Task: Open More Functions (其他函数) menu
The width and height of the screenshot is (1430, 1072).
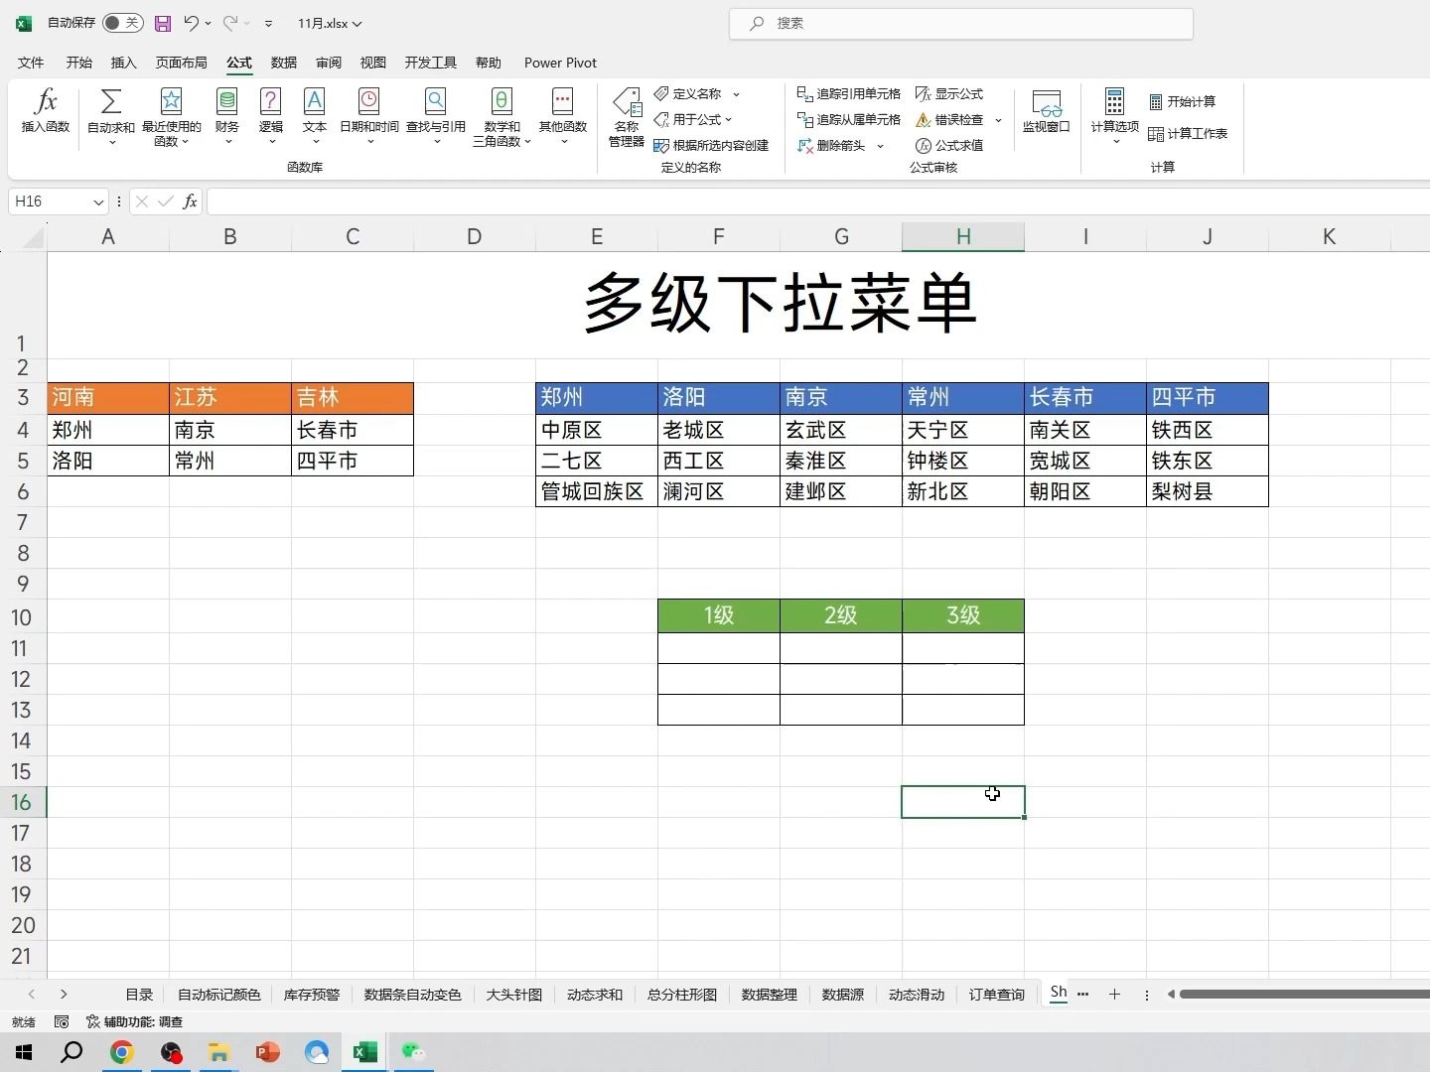Action: [563, 116]
